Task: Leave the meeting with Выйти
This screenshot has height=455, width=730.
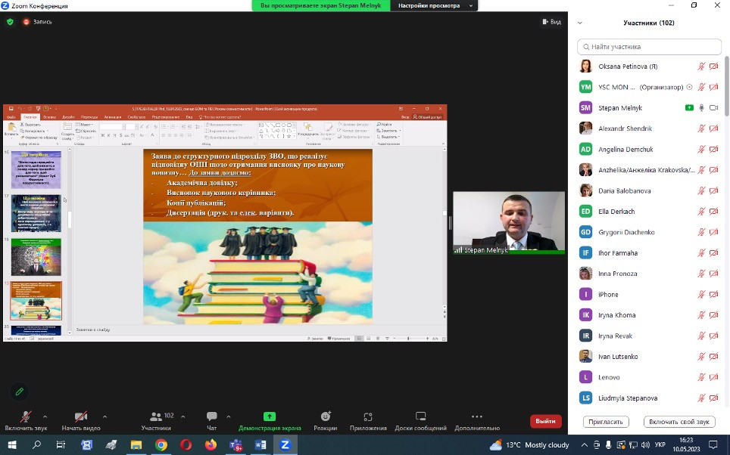Action: click(x=545, y=421)
